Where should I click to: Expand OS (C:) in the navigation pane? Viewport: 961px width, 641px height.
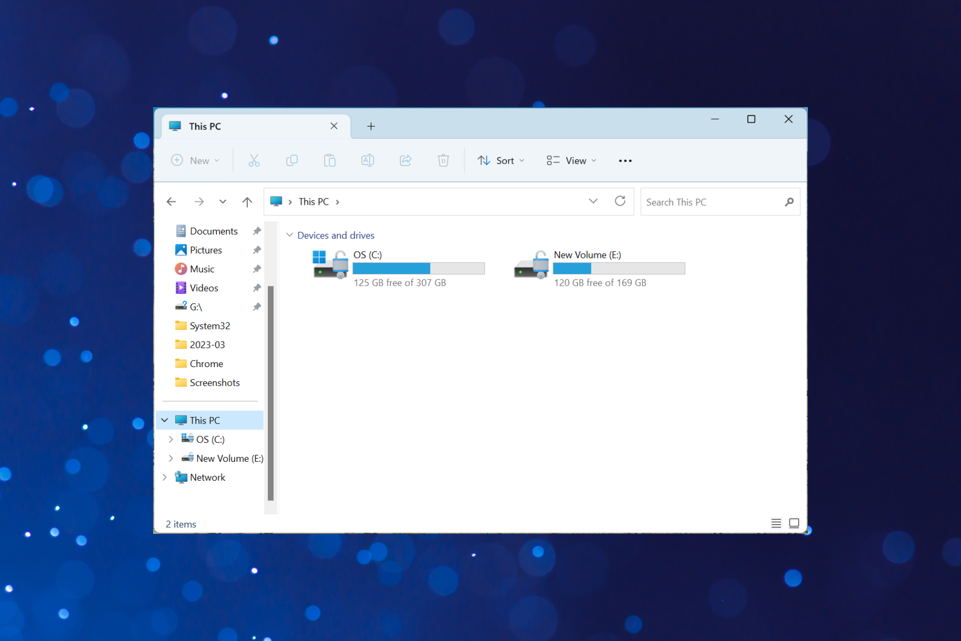pos(171,439)
